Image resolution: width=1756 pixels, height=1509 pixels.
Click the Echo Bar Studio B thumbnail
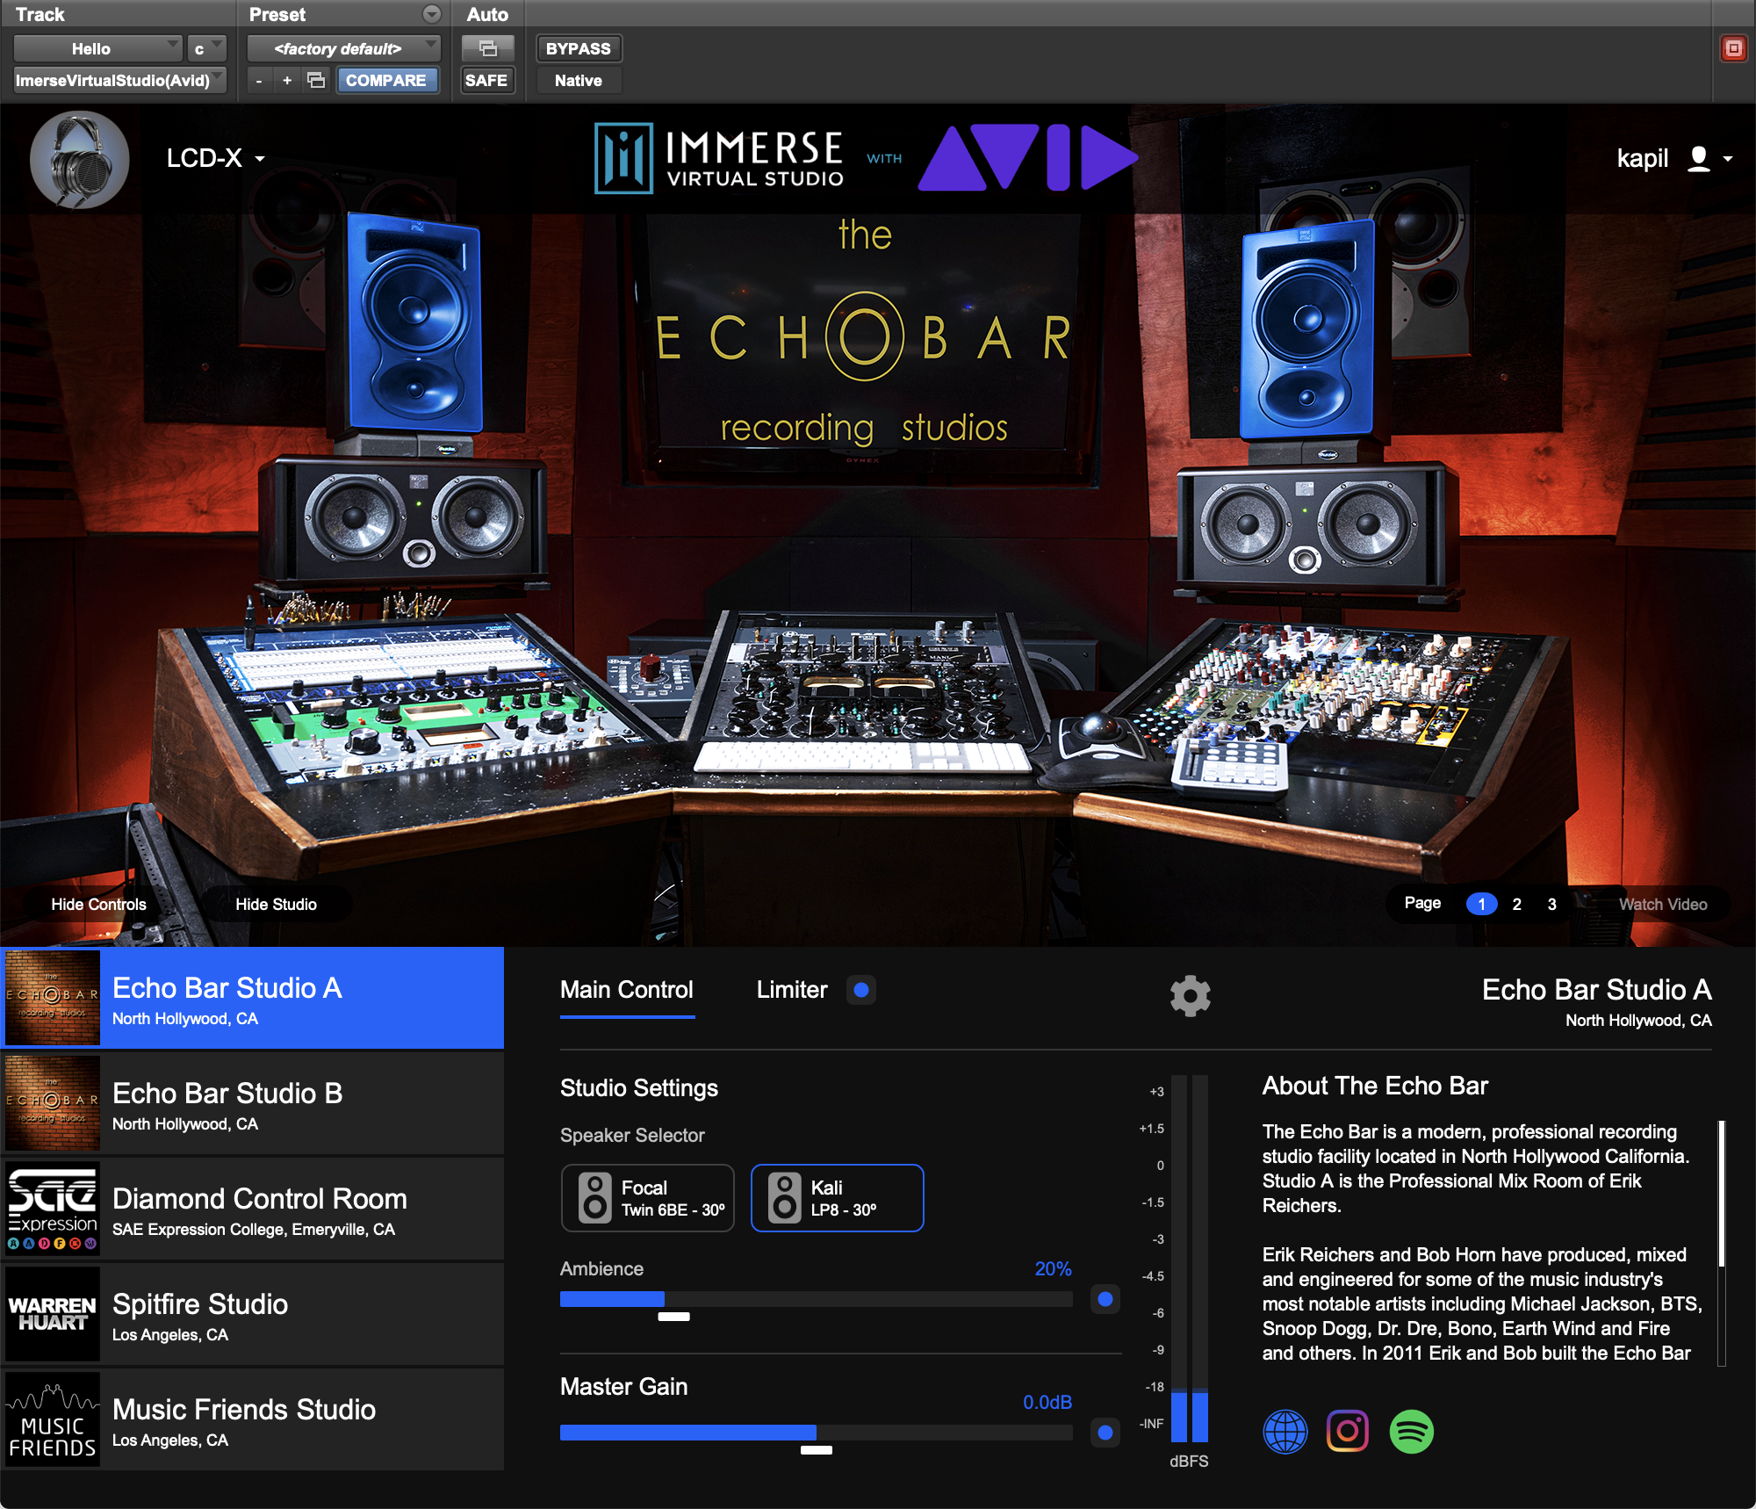pos(53,1103)
